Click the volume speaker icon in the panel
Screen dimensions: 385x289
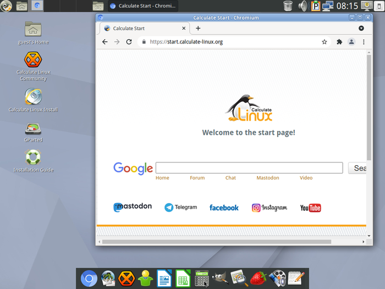pos(302,6)
